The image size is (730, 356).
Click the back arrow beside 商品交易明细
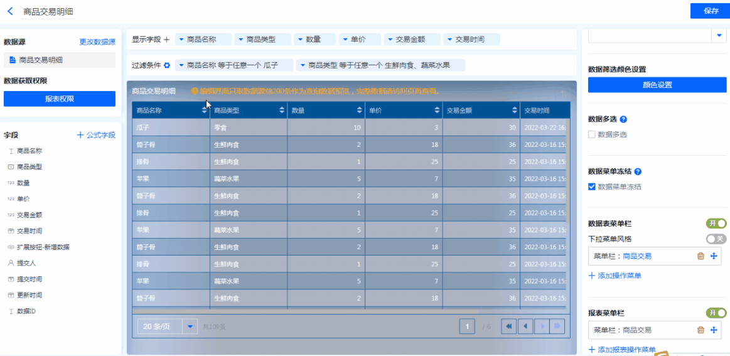pyautogui.click(x=10, y=11)
